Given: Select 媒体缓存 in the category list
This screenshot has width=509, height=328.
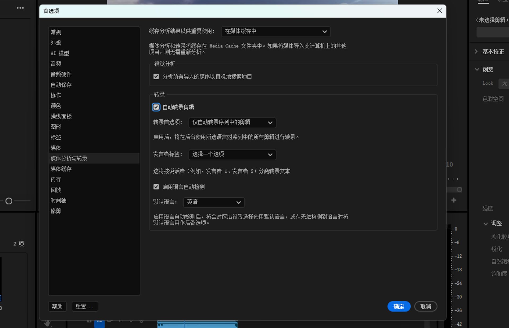Looking at the screenshot, I should [61, 169].
